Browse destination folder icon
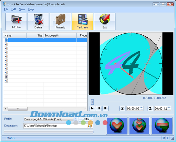 pos(90,126)
